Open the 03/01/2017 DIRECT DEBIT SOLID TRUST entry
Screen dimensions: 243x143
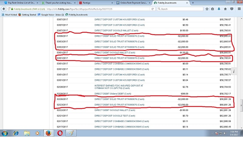tap(119, 58)
